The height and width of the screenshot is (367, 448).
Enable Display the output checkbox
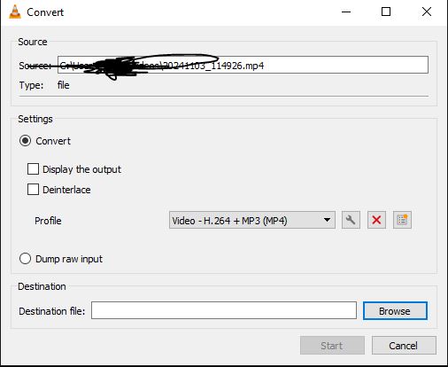[33, 169]
